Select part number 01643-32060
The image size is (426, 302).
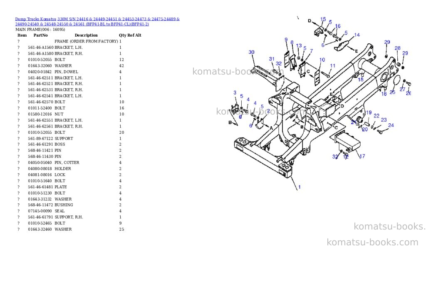(x=40, y=65)
